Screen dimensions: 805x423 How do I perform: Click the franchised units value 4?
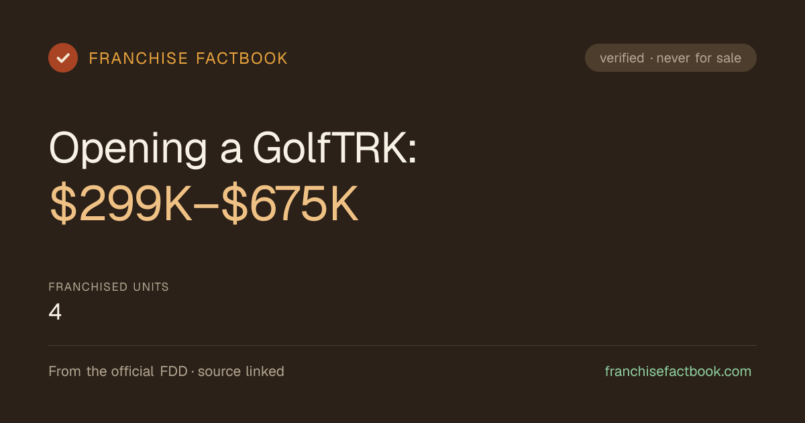(55, 312)
